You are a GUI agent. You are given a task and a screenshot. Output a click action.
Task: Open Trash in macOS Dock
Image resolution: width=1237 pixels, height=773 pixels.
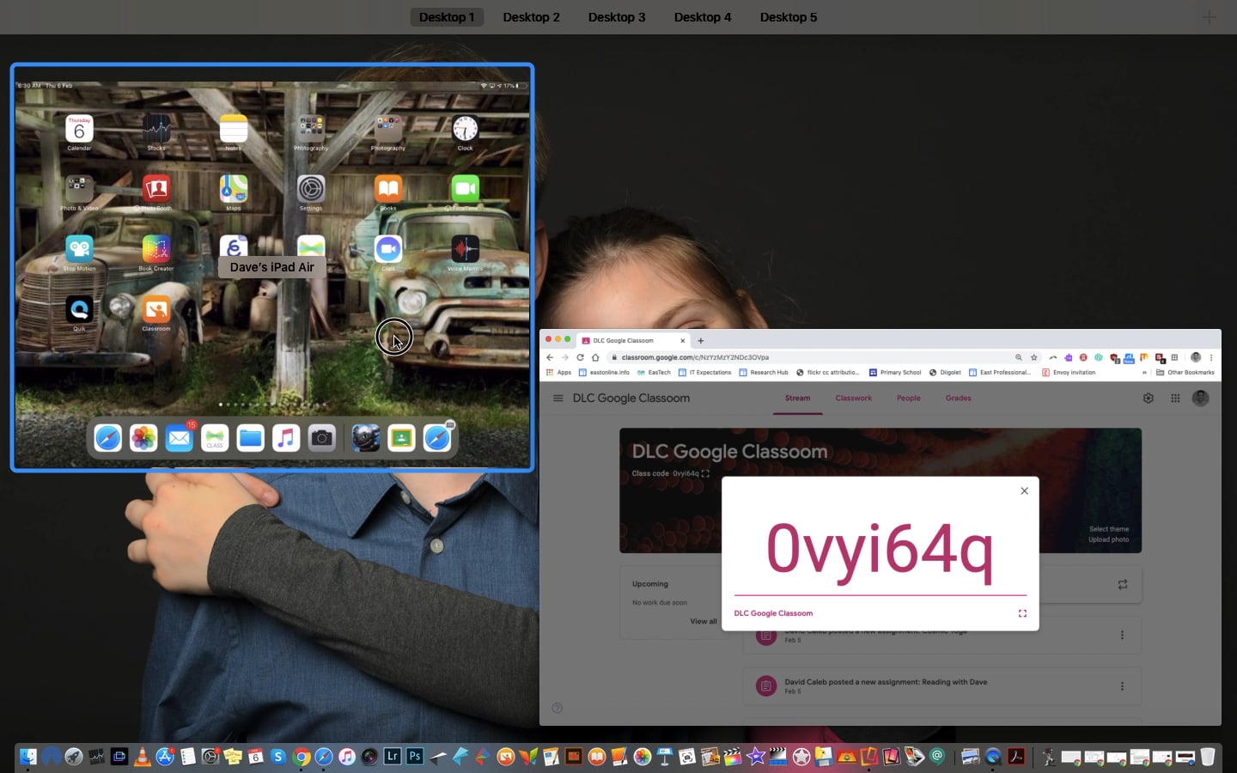coord(1208,757)
